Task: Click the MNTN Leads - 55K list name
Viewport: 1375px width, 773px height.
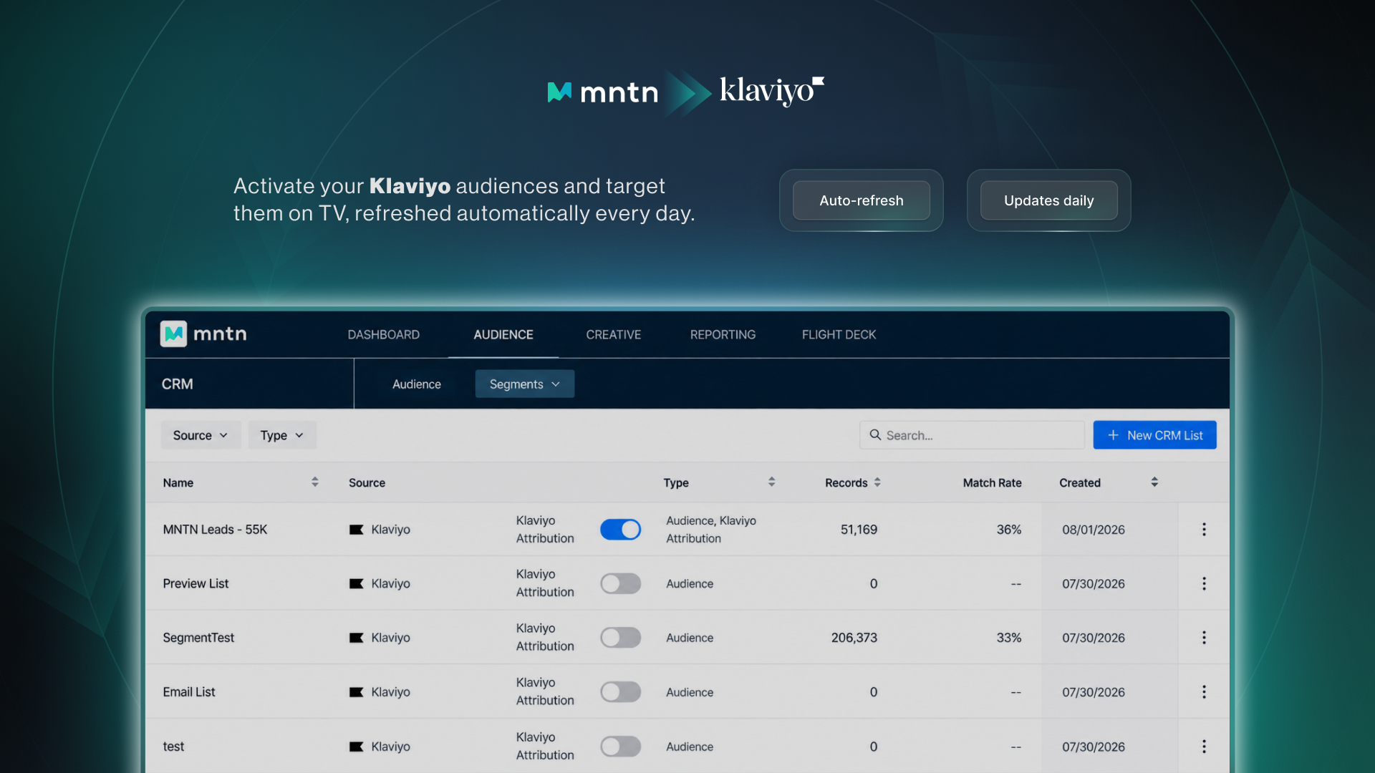Action: pyautogui.click(x=215, y=530)
